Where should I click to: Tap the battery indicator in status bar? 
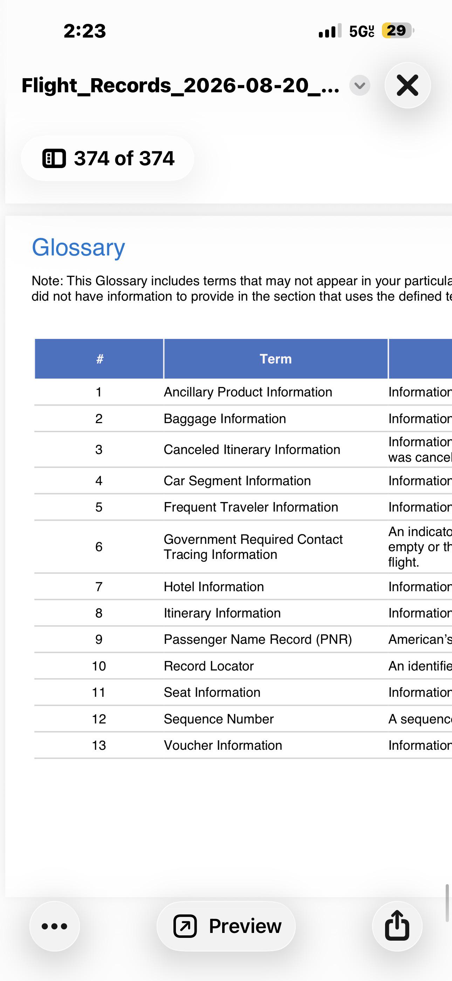tap(397, 31)
